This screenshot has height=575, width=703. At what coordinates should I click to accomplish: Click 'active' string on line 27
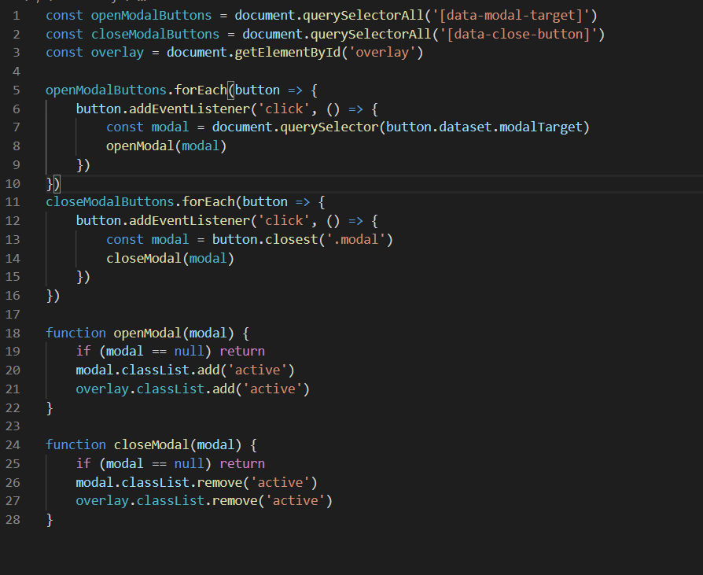click(295, 501)
